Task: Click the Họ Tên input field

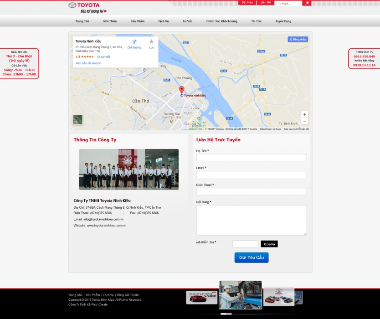Action: 251,158
